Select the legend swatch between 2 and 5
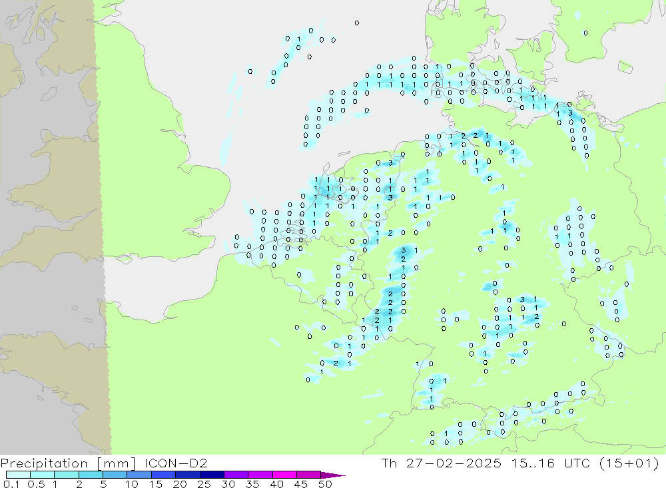 (91, 475)
